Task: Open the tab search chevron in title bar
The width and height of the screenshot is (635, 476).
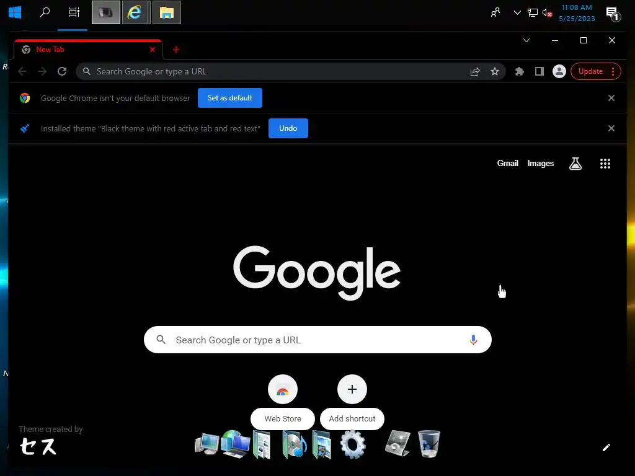Action: 526,40
